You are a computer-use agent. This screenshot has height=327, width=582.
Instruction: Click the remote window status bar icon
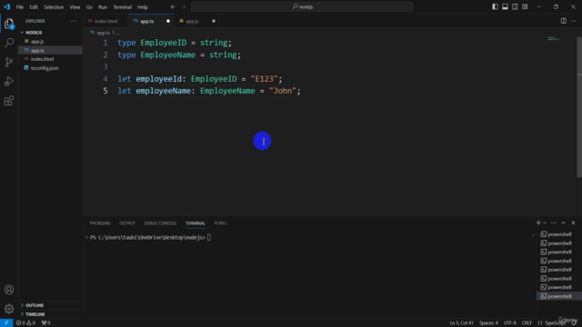pos(6,323)
